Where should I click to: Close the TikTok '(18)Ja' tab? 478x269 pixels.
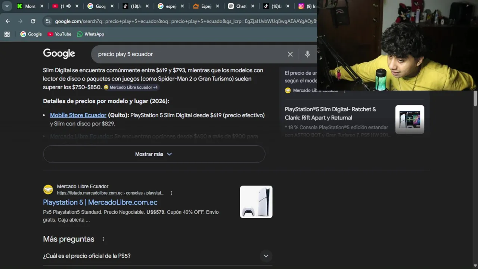click(147, 6)
